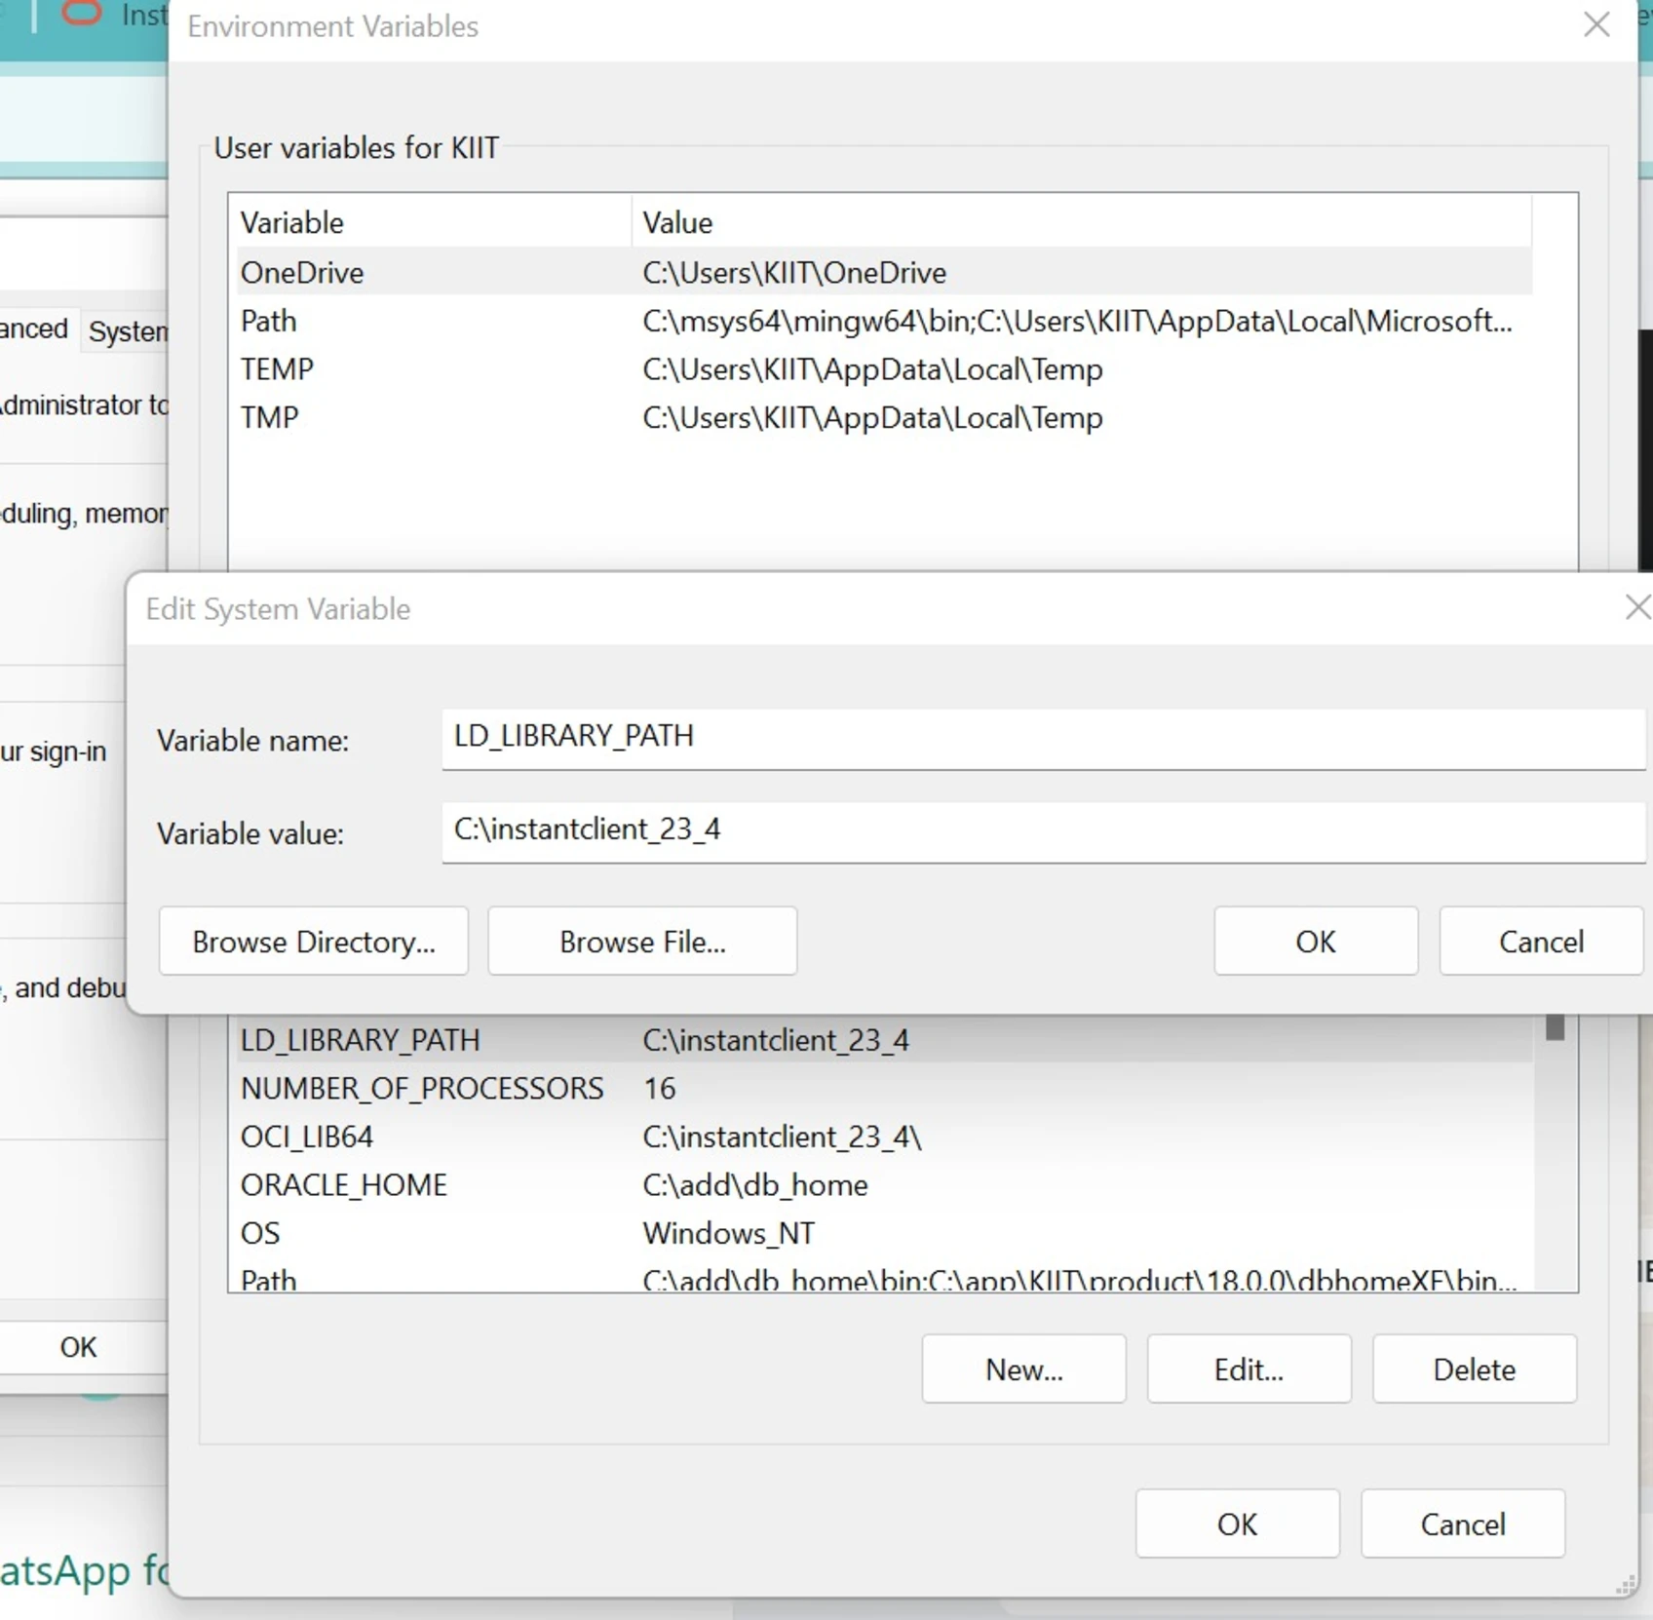Screen dimensions: 1653x1620
Task: Delete the selected system variable
Action: (x=1474, y=1369)
